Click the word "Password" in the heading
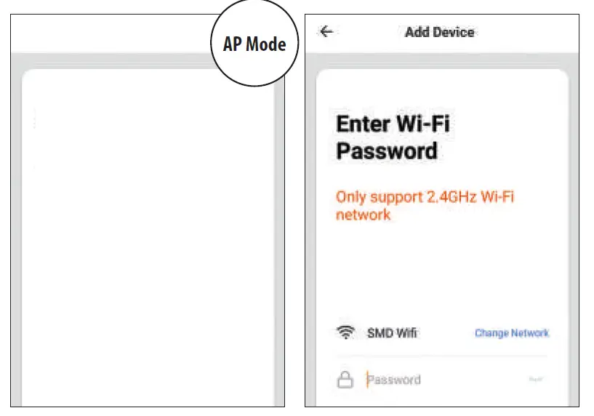Viewport: 594px width, 416px height. (x=387, y=151)
